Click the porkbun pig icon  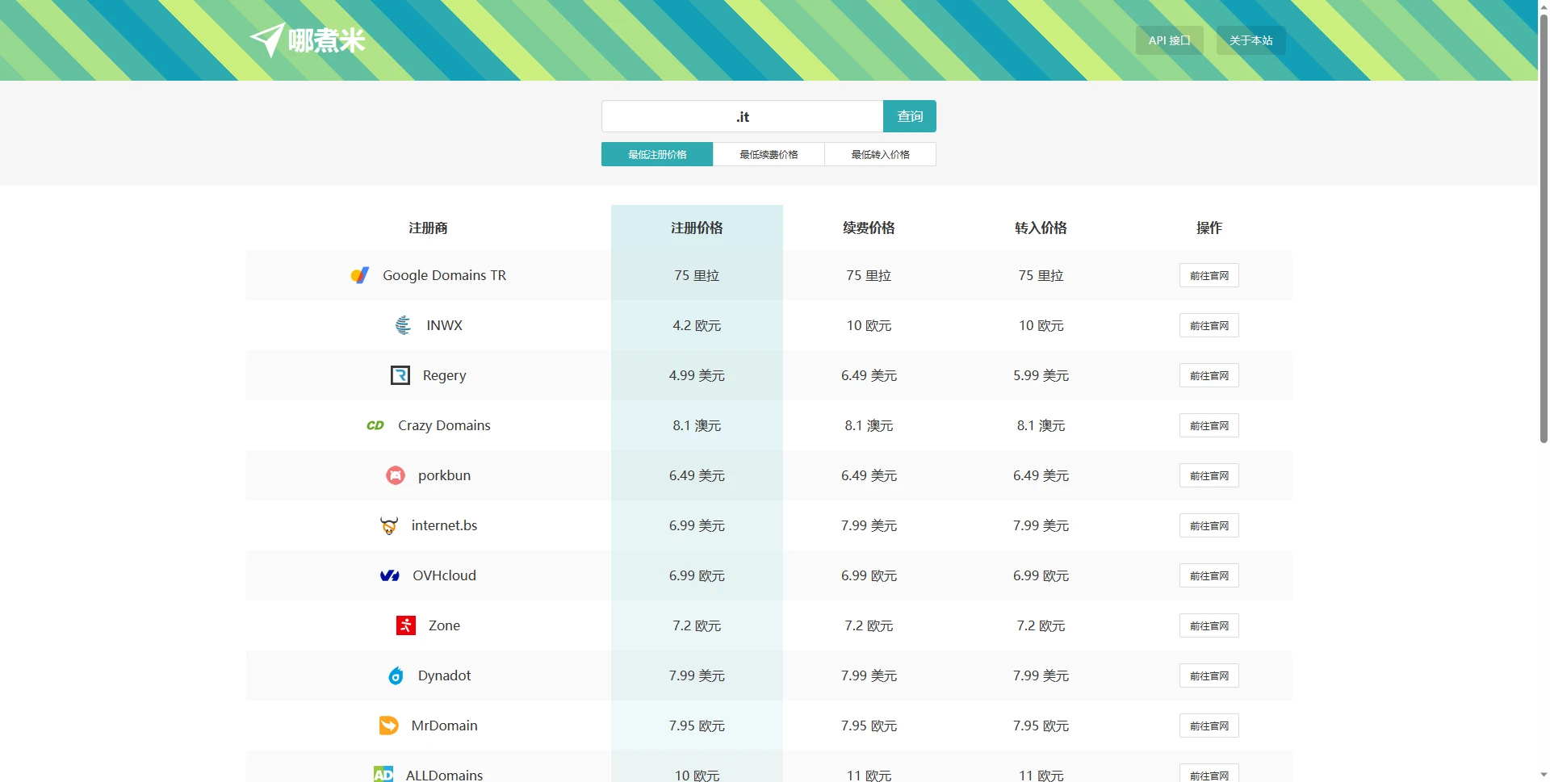(396, 475)
